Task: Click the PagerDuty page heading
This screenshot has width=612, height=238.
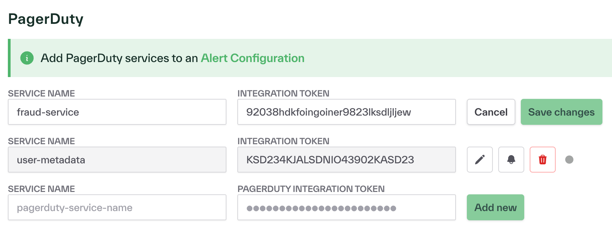Action: [45, 19]
